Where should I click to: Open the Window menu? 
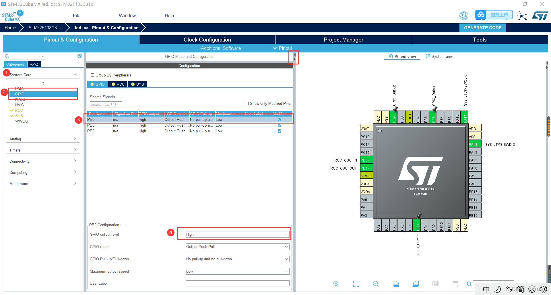(x=127, y=15)
